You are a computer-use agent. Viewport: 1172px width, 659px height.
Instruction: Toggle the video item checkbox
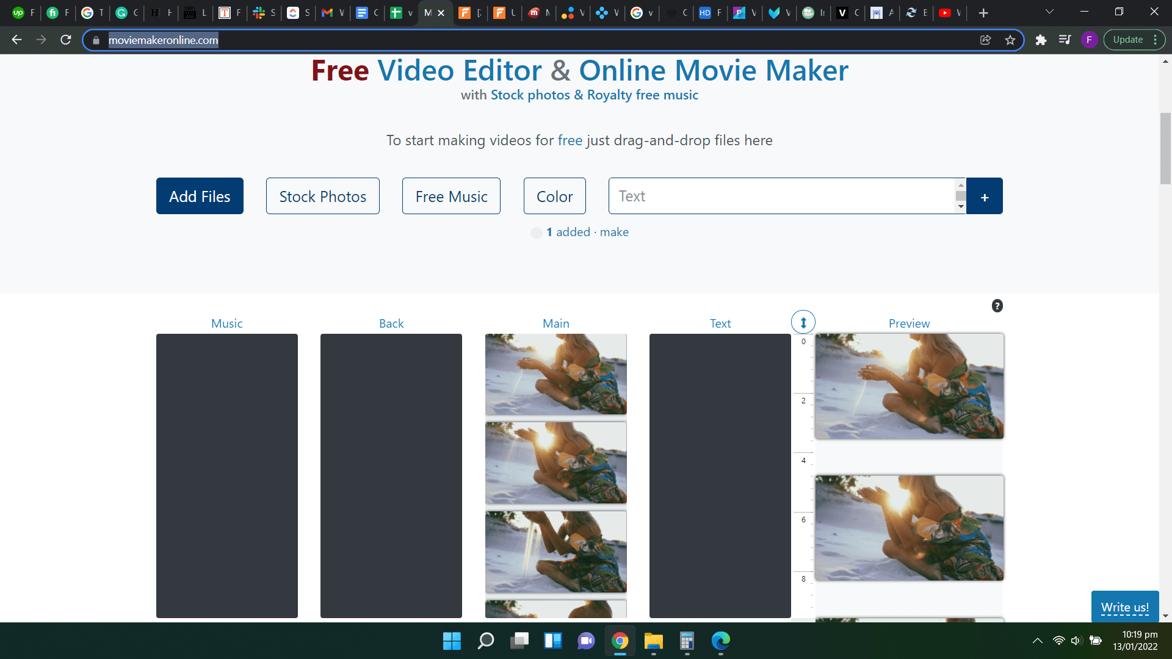pyautogui.click(x=536, y=232)
